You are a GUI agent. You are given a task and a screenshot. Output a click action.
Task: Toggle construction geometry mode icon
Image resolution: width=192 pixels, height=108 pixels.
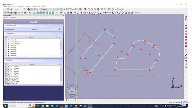tap(132, 13)
